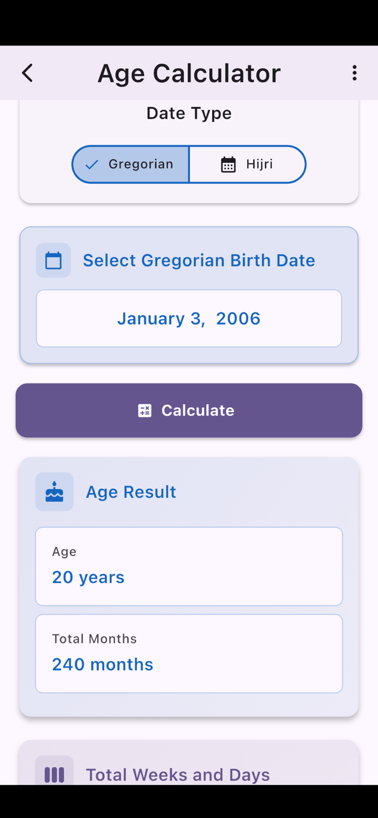The image size is (378, 818).
Task: Tap the calendar icon in Hijri option
Action: [x=228, y=165]
